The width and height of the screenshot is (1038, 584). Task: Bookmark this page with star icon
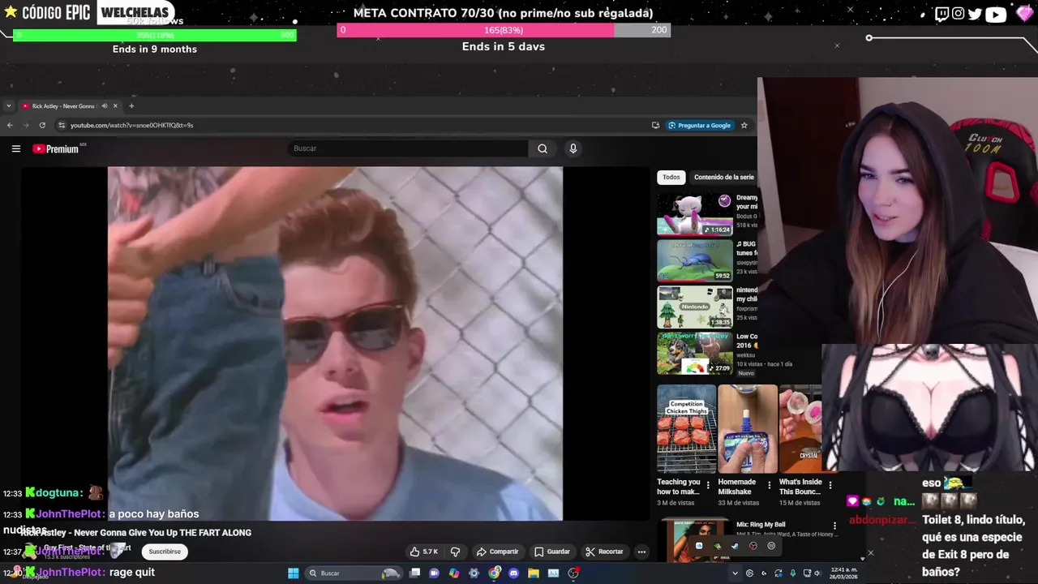[x=744, y=125]
